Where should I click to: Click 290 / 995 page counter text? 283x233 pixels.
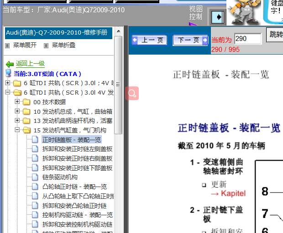point(225,50)
